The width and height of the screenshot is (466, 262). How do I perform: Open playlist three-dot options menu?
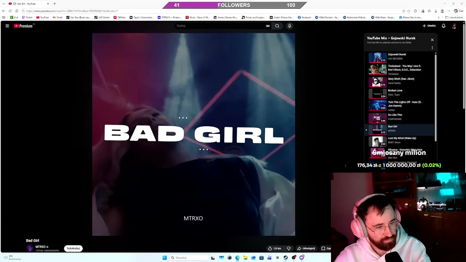[x=432, y=48]
